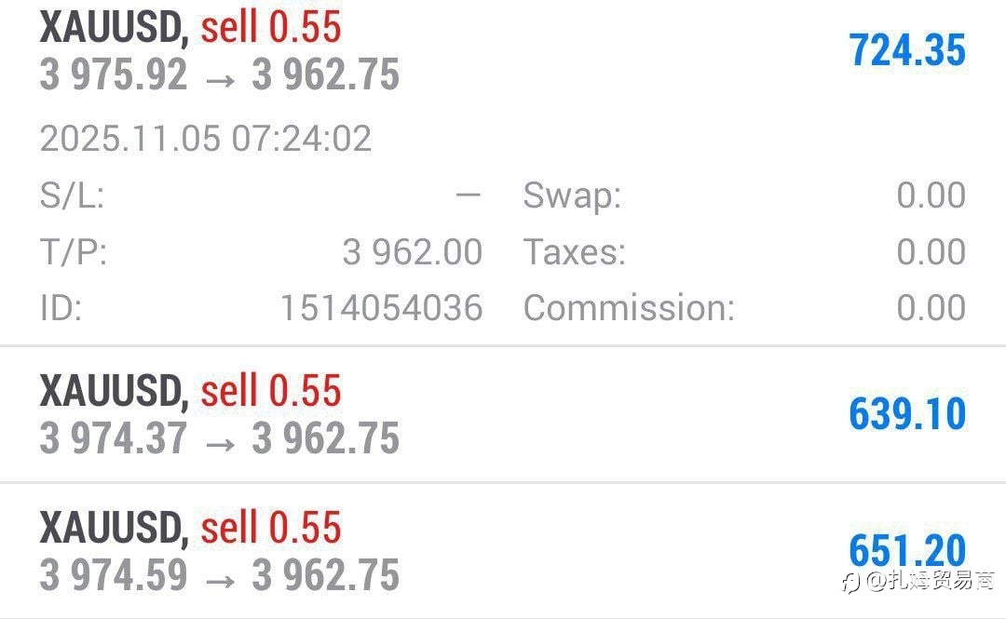Click the arrow after the 3 974.37 price
The image size is (1006, 619).
click(x=220, y=441)
